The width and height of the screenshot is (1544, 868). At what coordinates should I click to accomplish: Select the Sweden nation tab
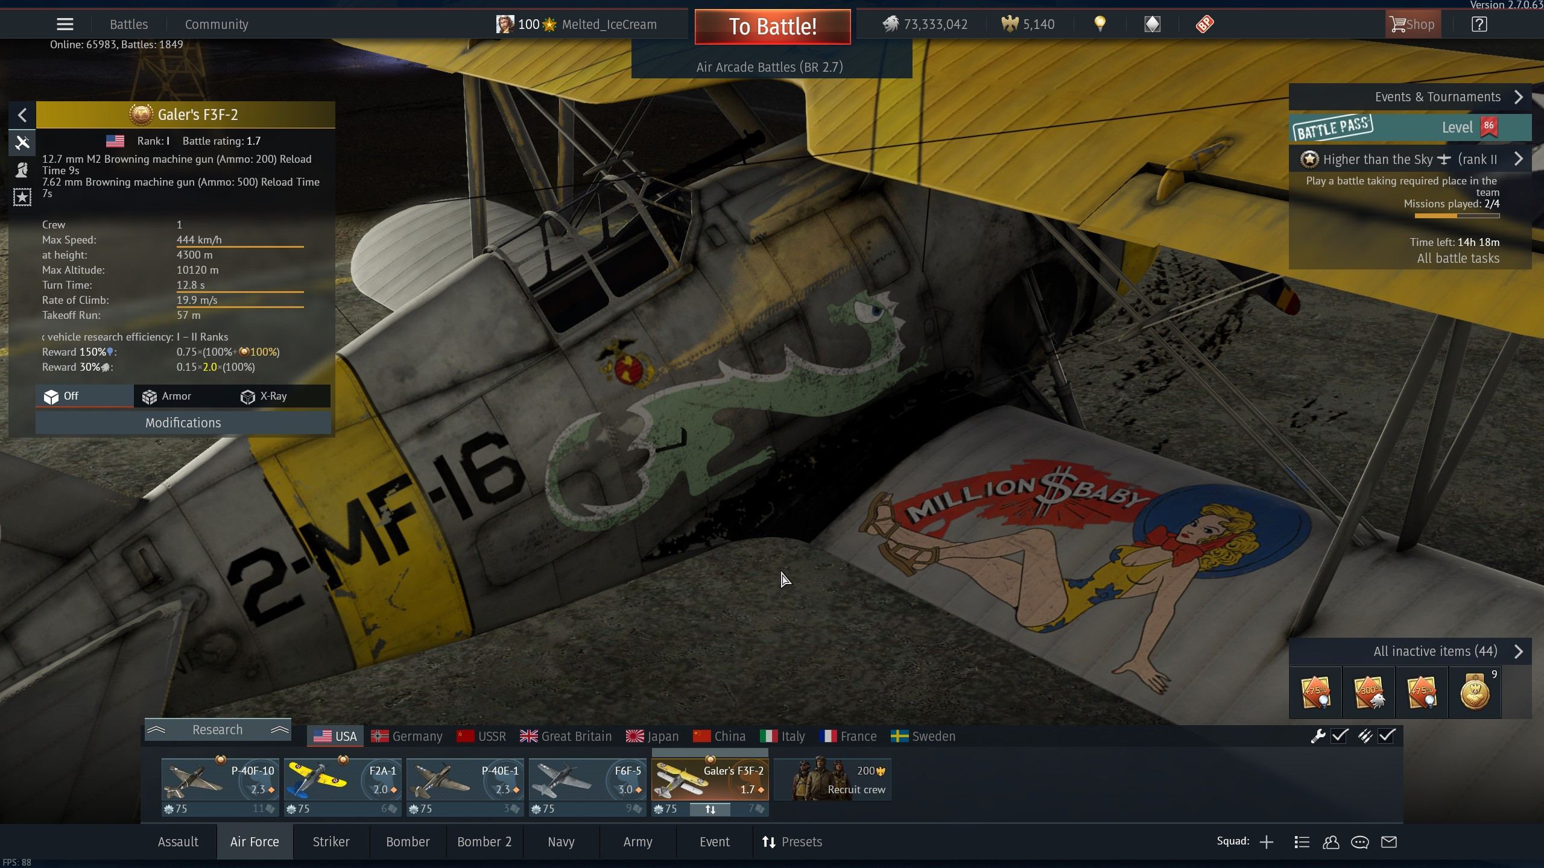tap(923, 737)
